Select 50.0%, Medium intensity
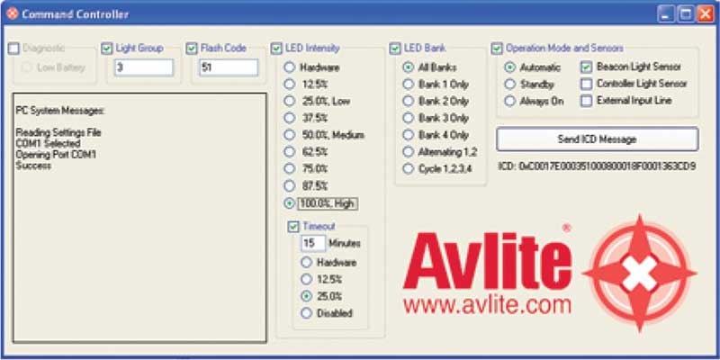The height and width of the screenshot is (360, 720). 289,135
